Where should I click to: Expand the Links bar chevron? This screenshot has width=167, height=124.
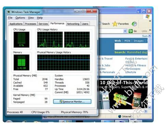[150, 30]
